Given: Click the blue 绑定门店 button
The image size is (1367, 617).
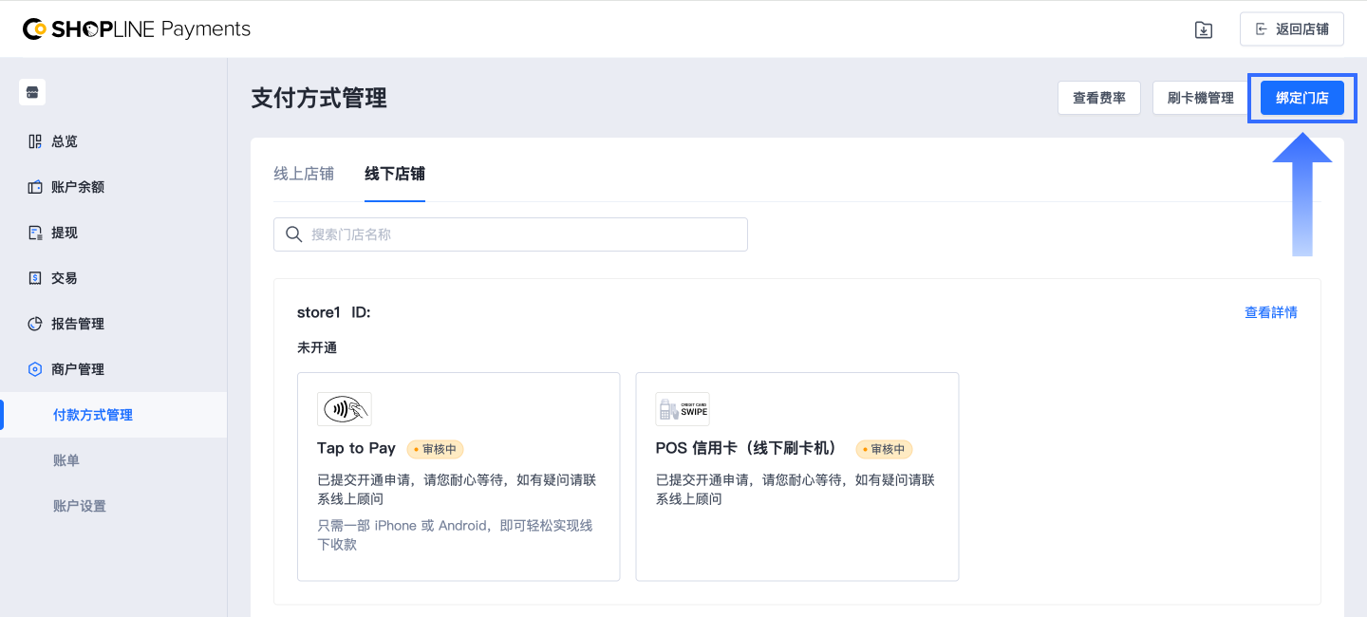Looking at the screenshot, I should coord(1301,98).
